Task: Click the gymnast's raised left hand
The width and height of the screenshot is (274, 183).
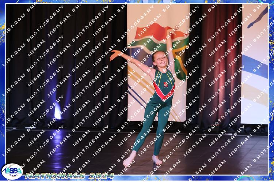Action: pyautogui.click(x=170, y=32)
